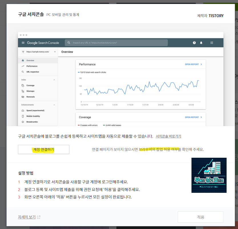Click the chevron arrow beside Coverage OPEN REPORT
The image size is (238, 229).
click(201, 117)
